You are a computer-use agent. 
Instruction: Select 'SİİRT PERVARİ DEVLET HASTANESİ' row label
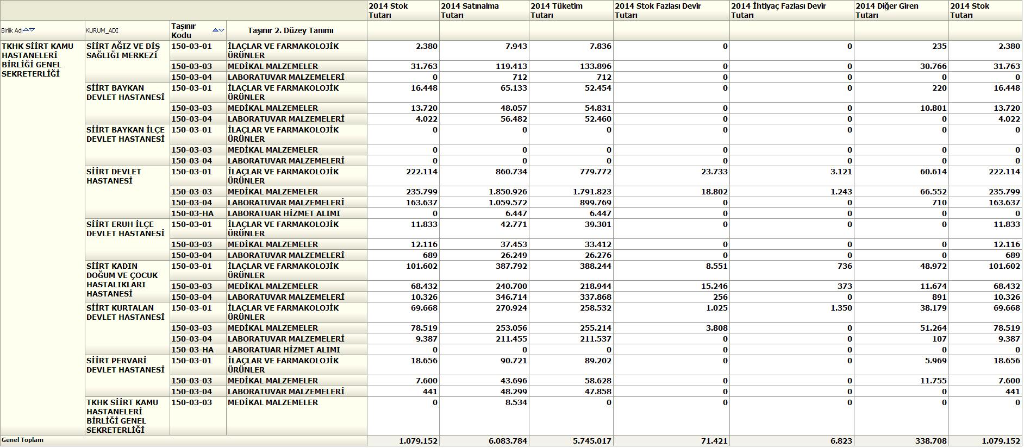[x=125, y=365]
